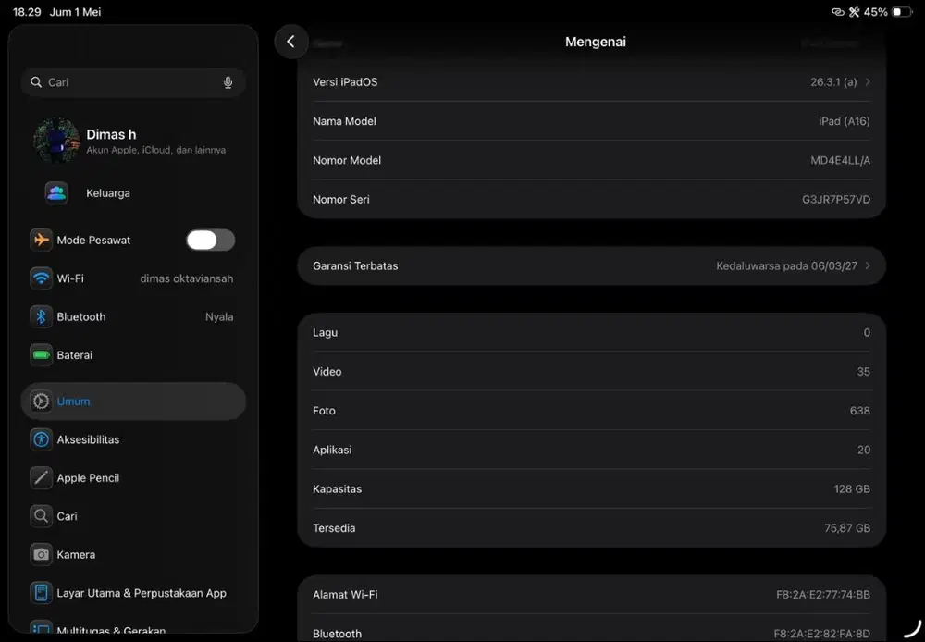Tap the hotspot link icon in status bar
Viewport: 925px width, 642px height.
[x=838, y=12]
